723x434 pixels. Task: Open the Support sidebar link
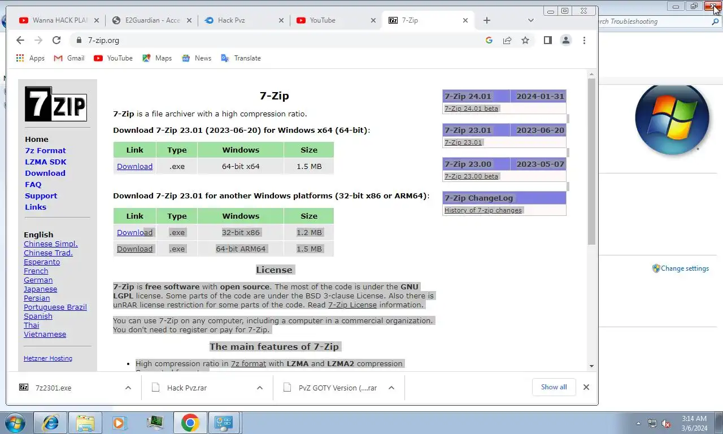point(41,196)
